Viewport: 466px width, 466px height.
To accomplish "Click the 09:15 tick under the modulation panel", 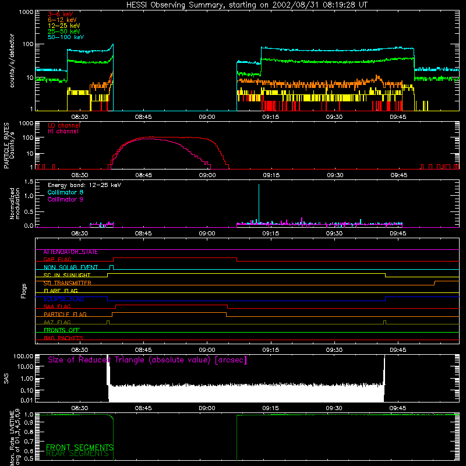I will click(271, 234).
